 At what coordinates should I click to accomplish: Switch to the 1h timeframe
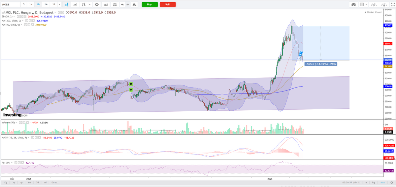pos(31,5)
